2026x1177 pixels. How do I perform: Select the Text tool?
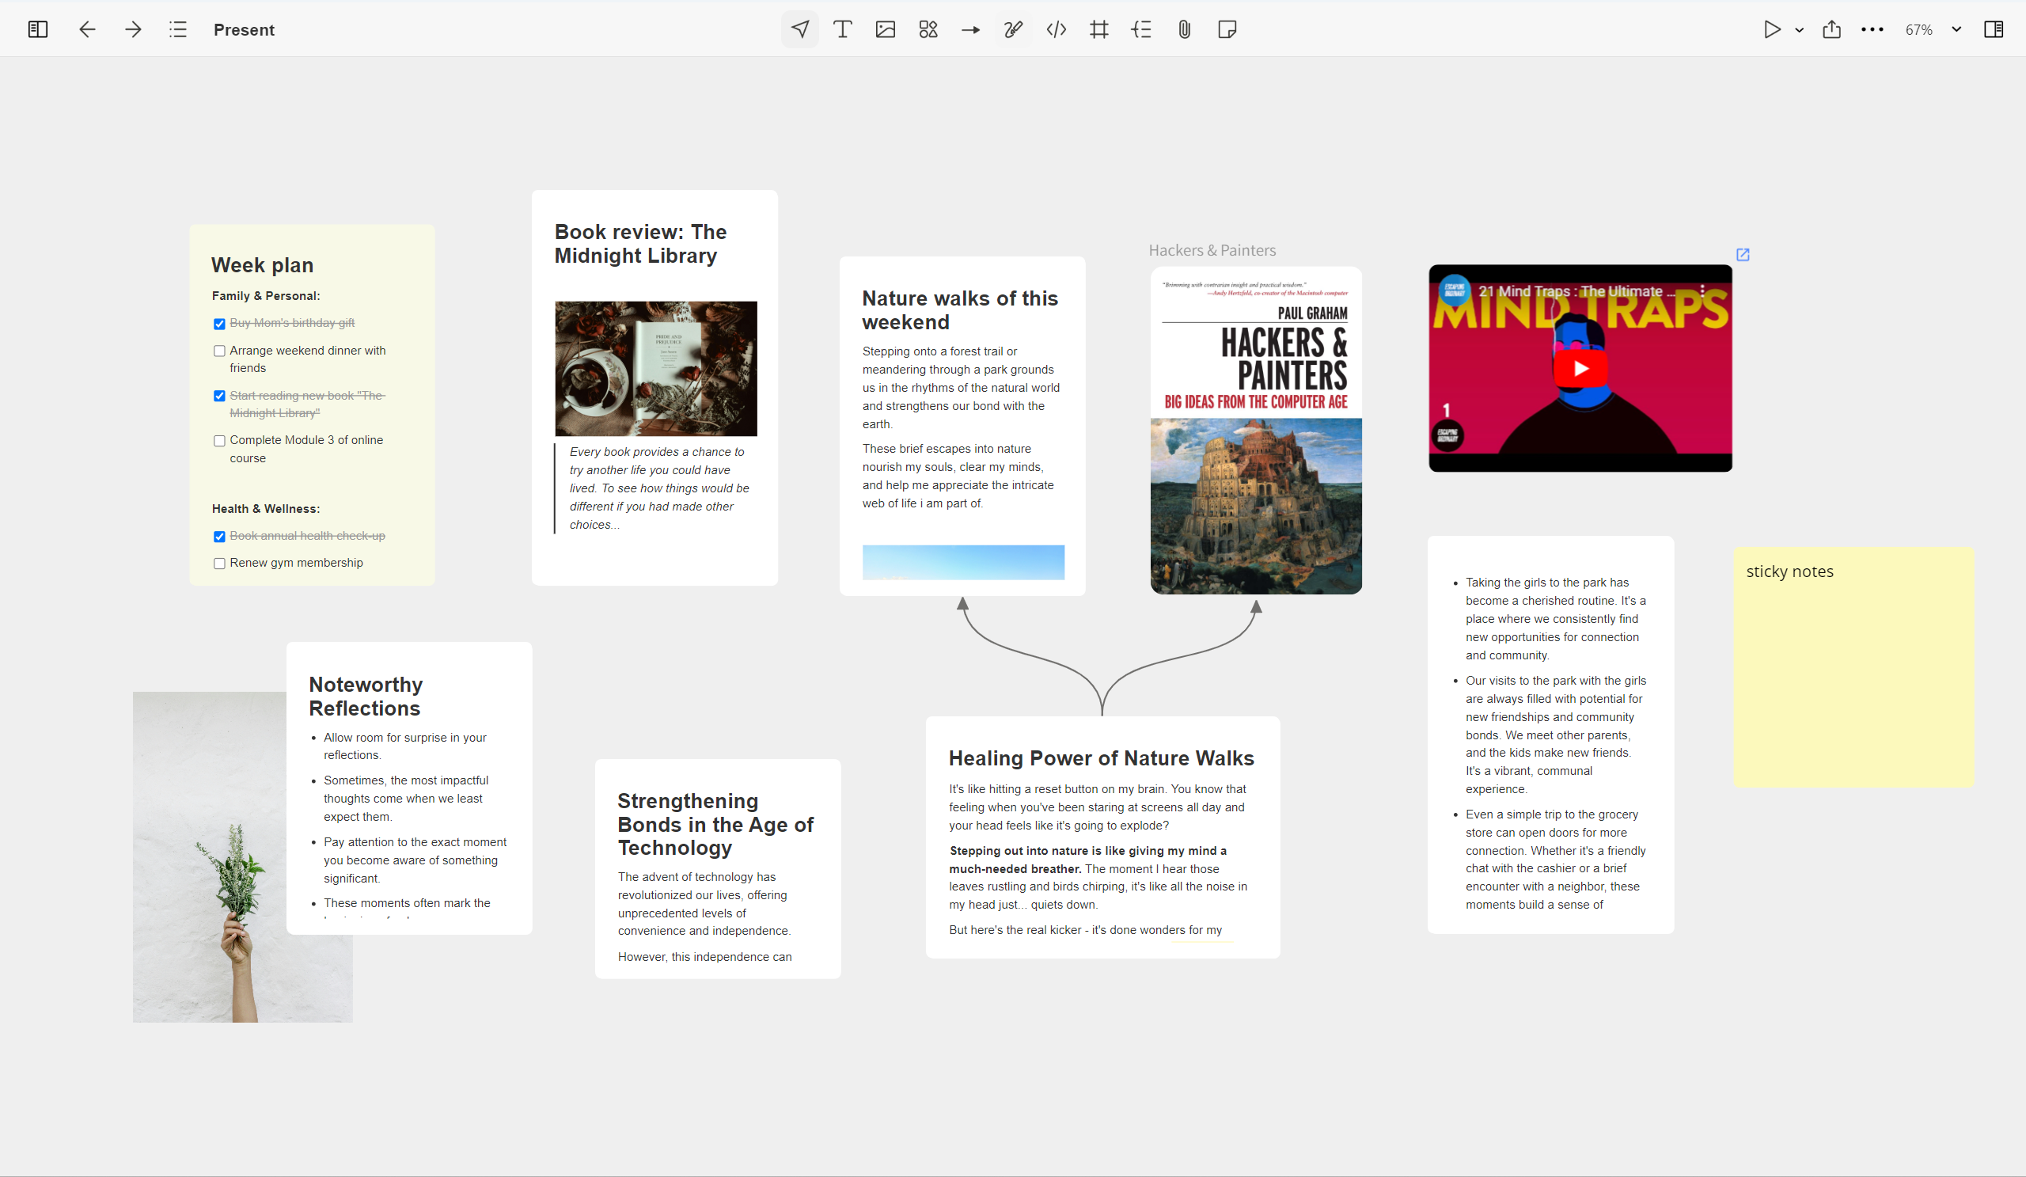click(843, 30)
